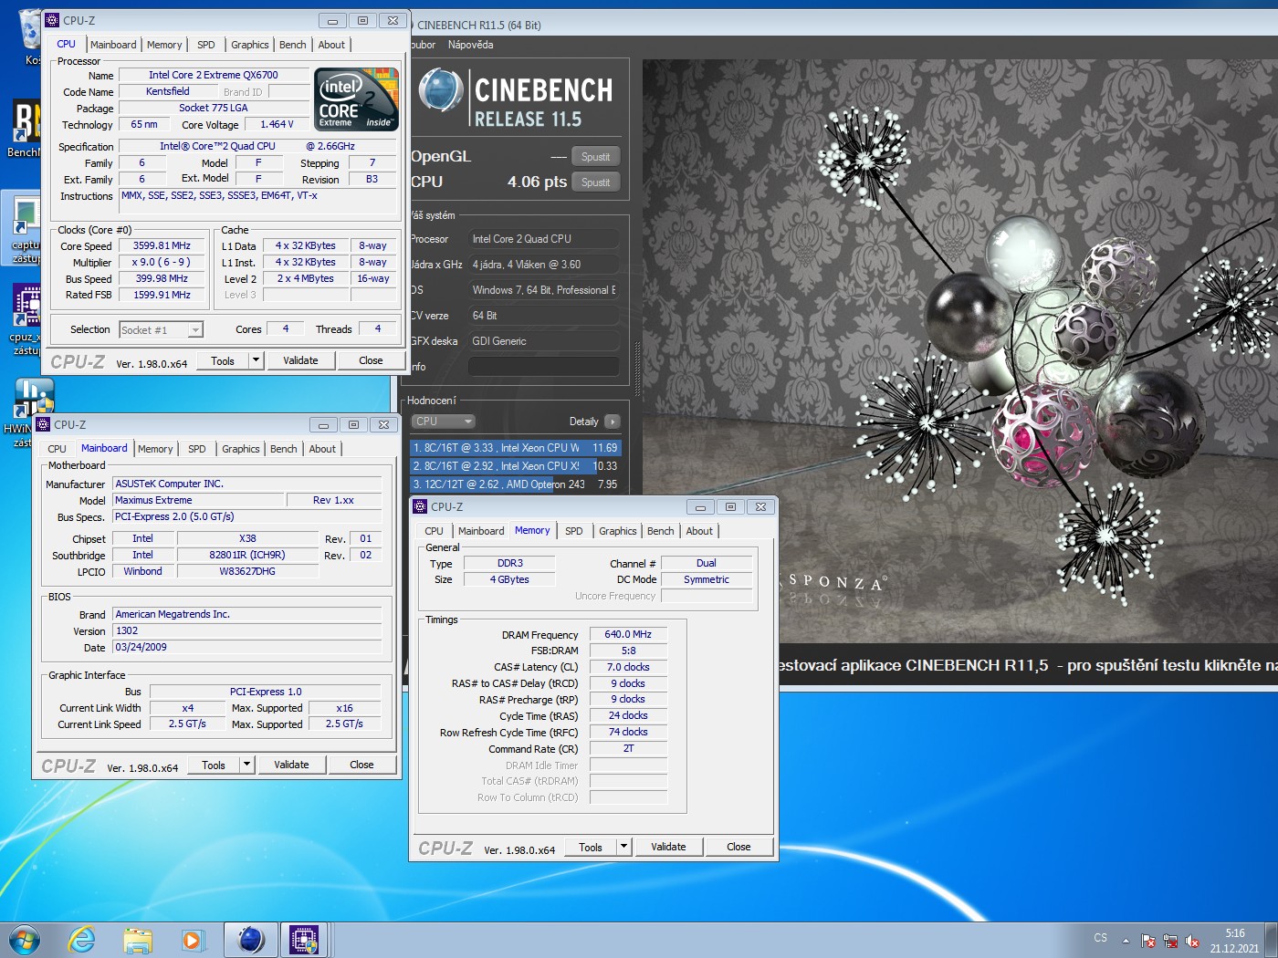Viewport: 1278px width, 958px height.
Task: Click the CPU-Z title icon in the CPU window
Action: [x=52, y=20]
